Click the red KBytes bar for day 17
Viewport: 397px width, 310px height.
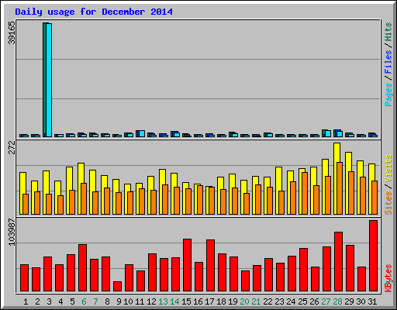point(210,266)
